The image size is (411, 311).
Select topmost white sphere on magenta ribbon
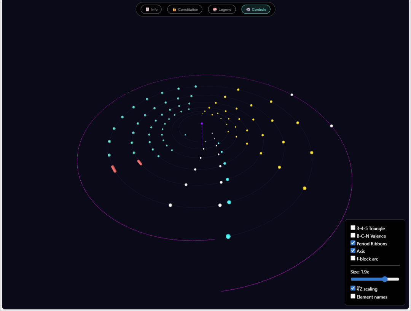tap(292, 95)
